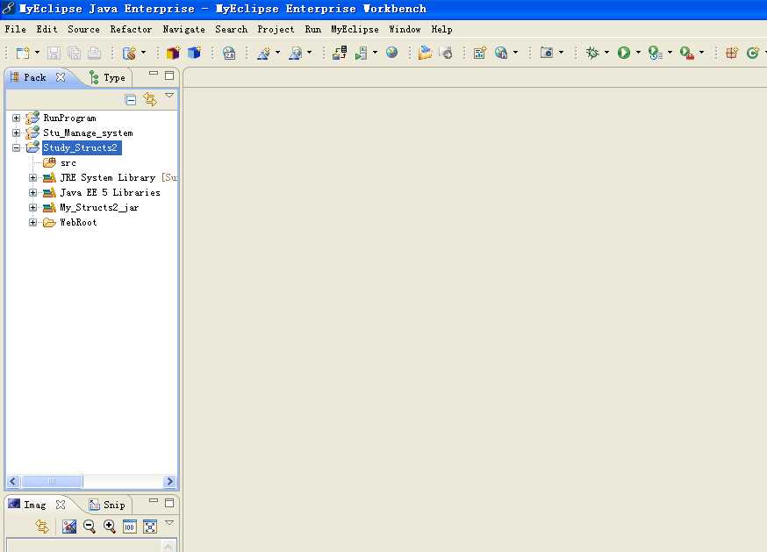Expand the WebRoot folder
767x552 pixels.
pos(33,222)
